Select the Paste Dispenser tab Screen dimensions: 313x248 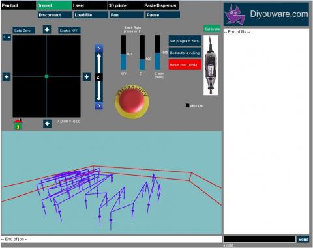point(161,5)
